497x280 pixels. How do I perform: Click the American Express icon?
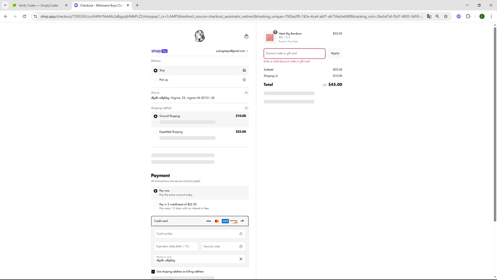click(225, 221)
